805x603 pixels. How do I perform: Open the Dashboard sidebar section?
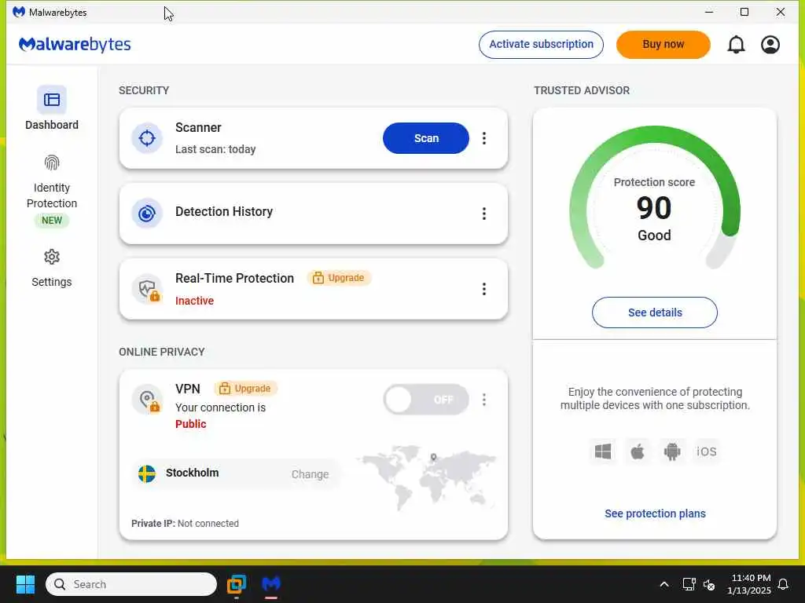pyautogui.click(x=51, y=108)
